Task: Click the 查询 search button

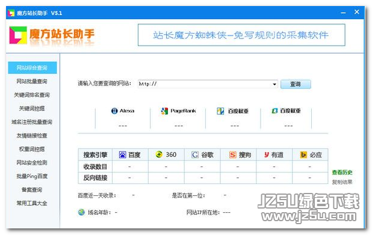Action: pyautogui.click(x=296, y=84)
